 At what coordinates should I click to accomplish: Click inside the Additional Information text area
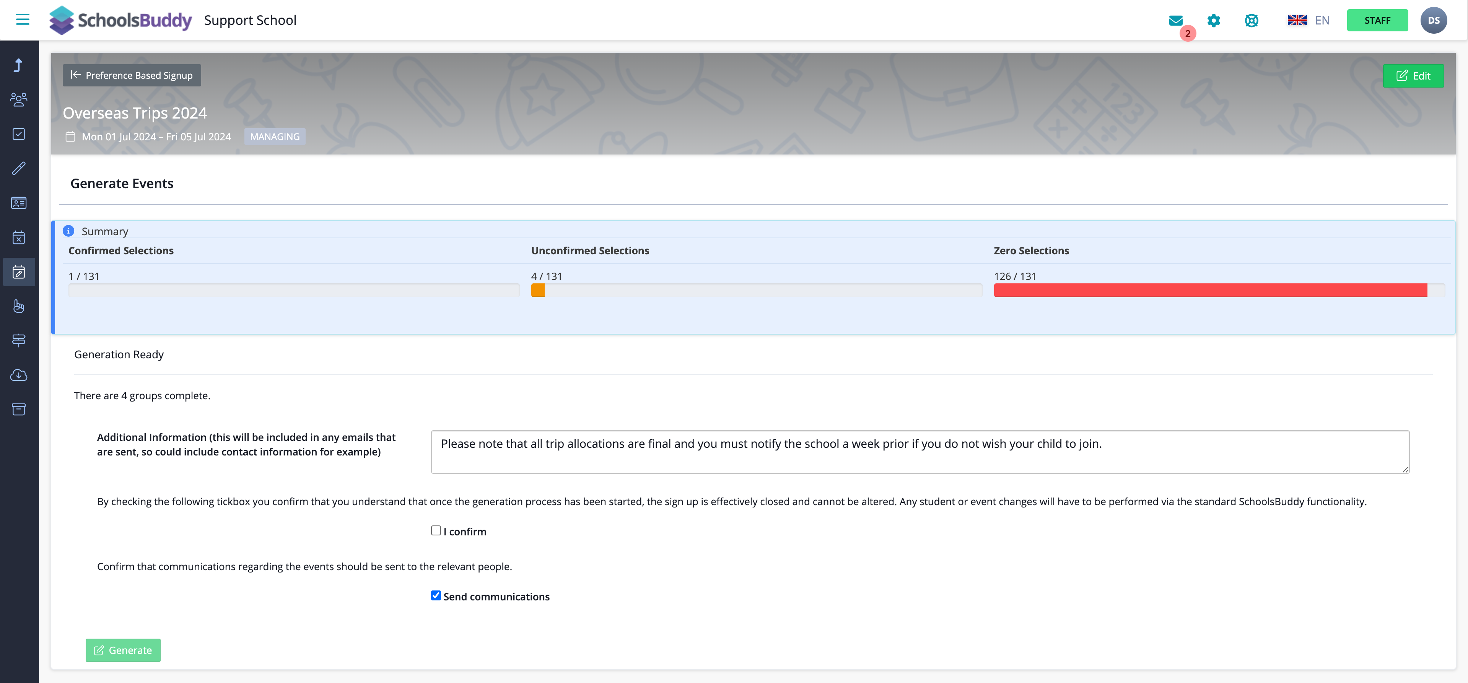pyautogui.click(x=920, y=452)
